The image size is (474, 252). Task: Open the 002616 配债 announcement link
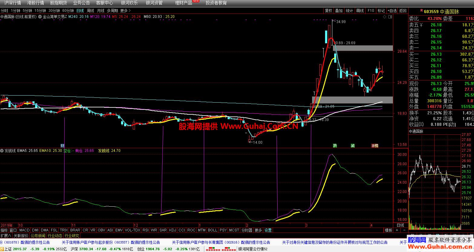point(221,242)
